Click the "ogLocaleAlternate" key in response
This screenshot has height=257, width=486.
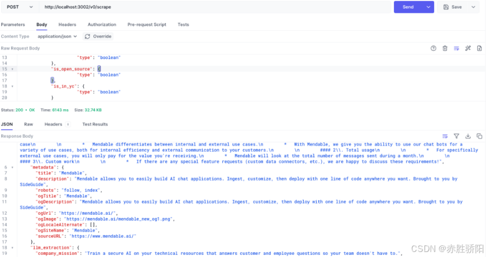(60, 225)
